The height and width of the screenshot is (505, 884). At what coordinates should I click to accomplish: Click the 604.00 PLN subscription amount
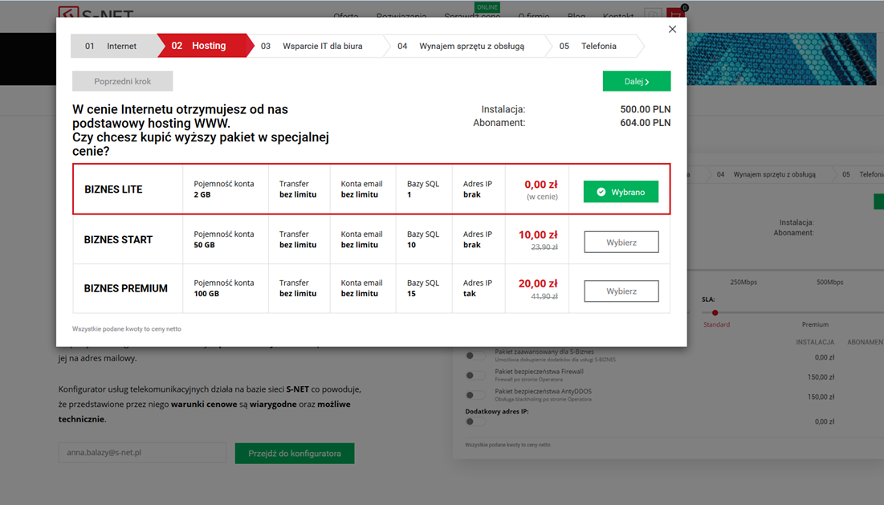click(646, 123)
